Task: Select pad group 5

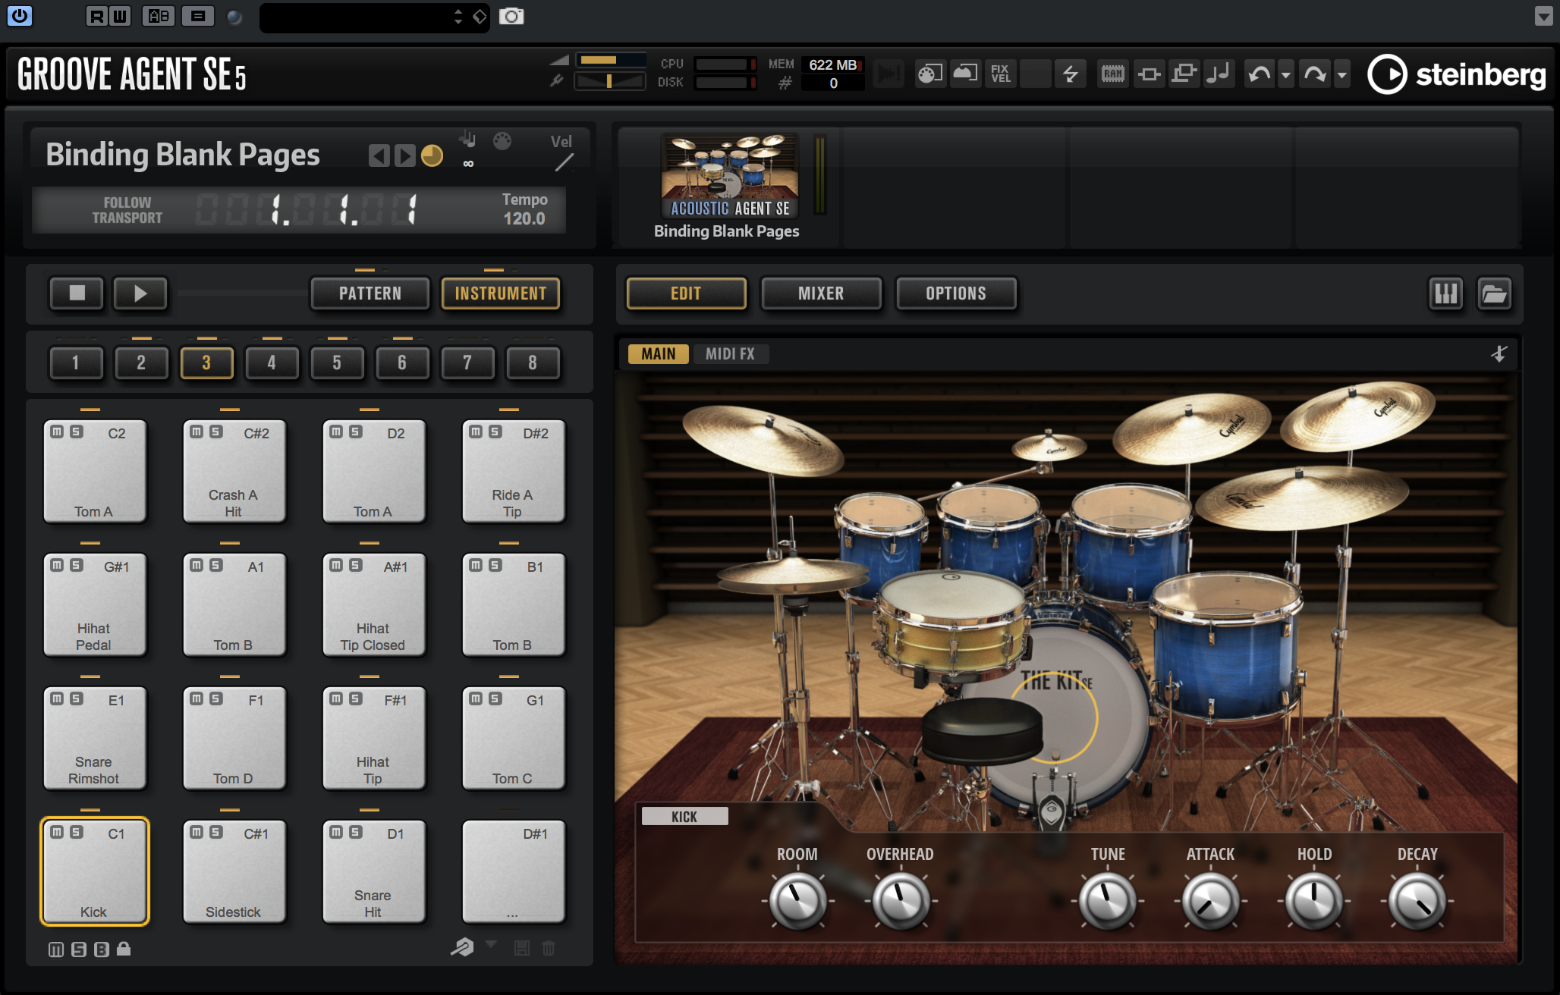Action: [337, 363]
